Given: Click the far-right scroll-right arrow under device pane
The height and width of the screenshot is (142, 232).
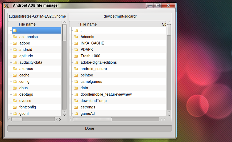Looking at the screenshot, I should (x=164, y=119).
